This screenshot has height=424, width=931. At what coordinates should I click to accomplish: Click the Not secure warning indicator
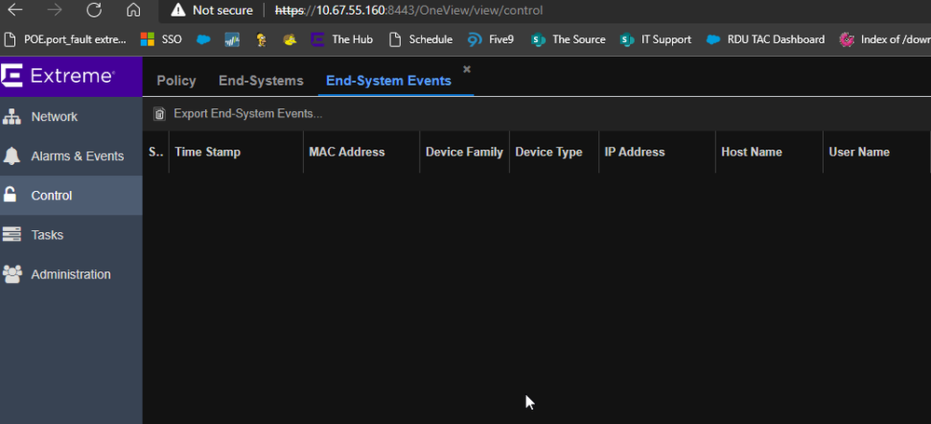[212, 10]
